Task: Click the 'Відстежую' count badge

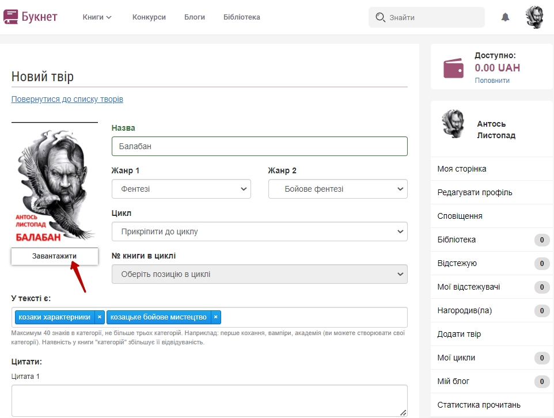Action: click(542, 264)
